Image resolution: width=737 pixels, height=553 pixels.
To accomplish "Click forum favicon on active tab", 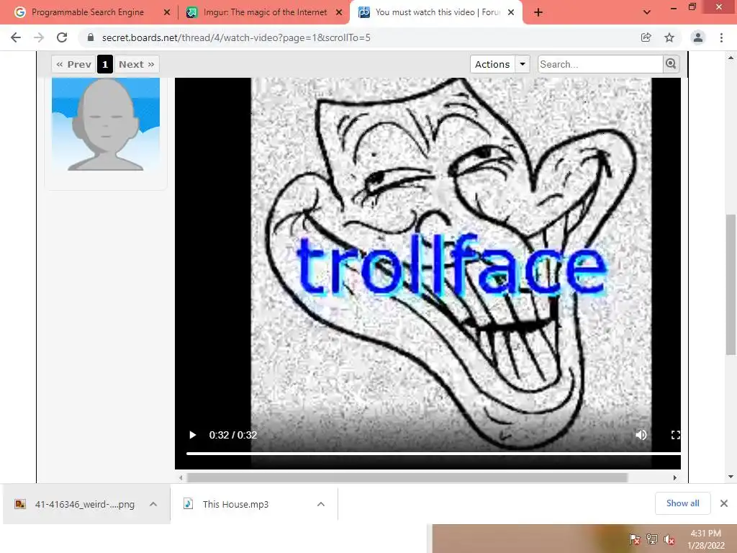I will [x=363, y=12].
